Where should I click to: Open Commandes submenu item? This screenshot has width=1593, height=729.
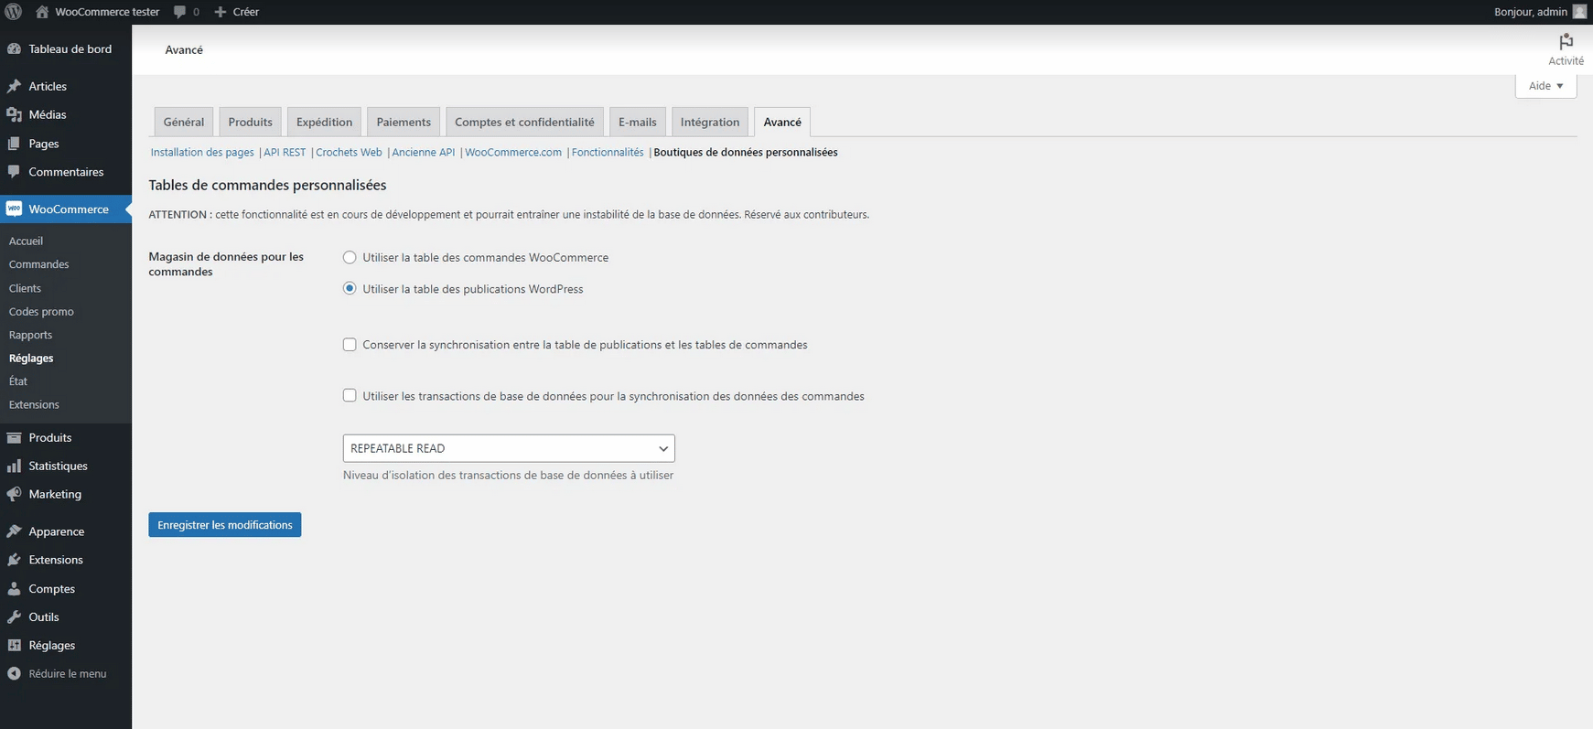tap(39, 264)
